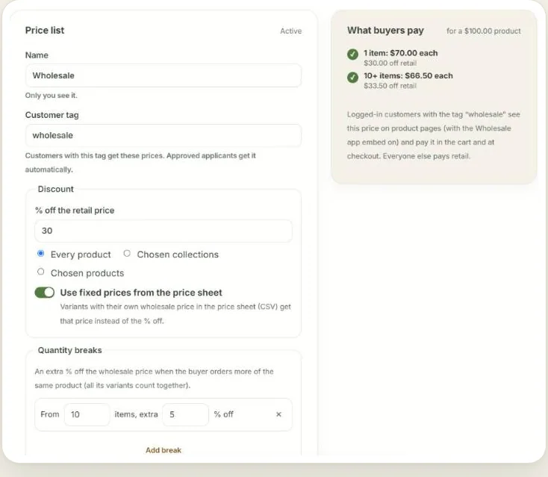
Task: Click the What buyers pay heading
Action: [385, 31]
